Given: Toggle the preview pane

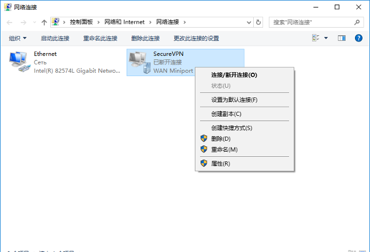Looking at the screenshot, I should pyautogui.click(x=342, y=38).
